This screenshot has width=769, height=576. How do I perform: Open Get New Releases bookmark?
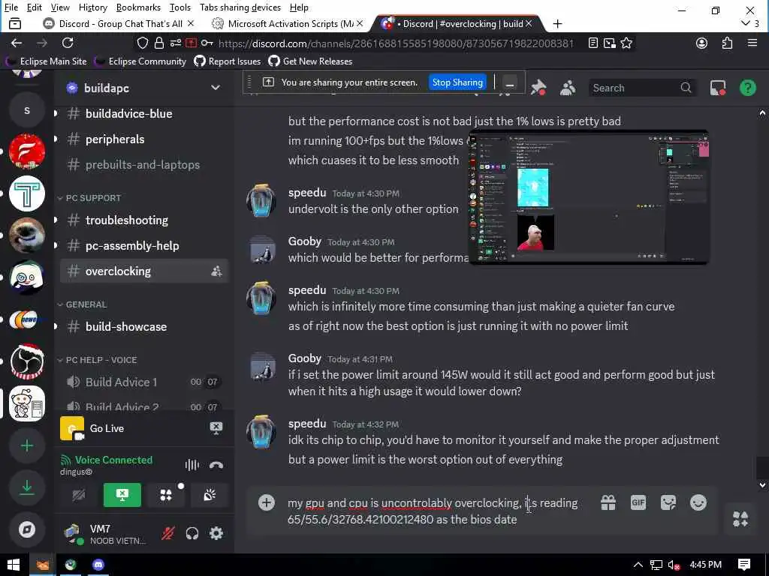click(x=310, y=61)
